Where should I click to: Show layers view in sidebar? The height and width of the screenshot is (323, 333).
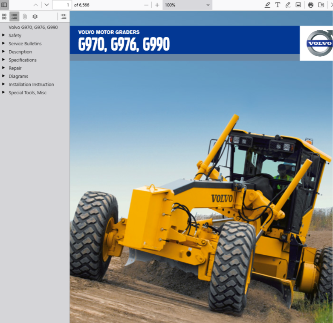pos(35,17)
